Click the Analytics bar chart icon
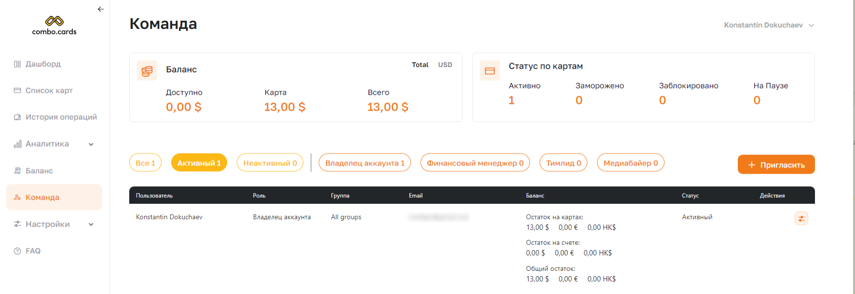 17,144
